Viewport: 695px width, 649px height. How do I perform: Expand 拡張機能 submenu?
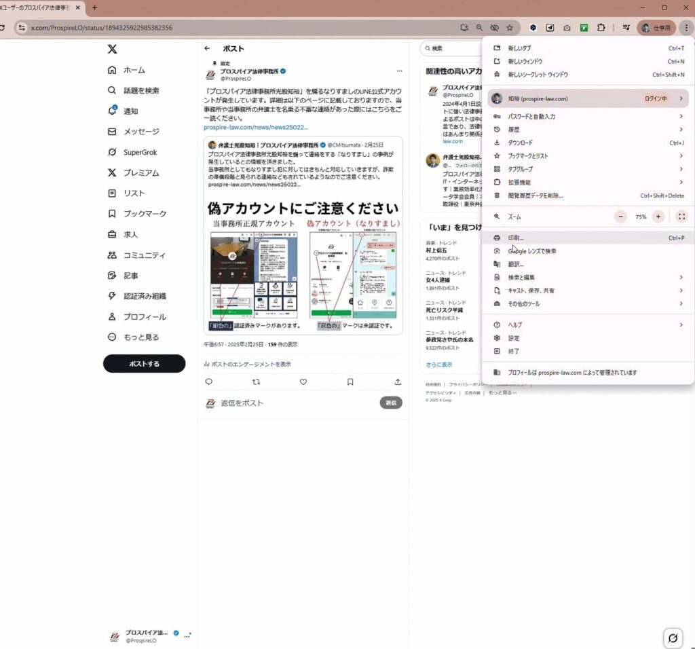588,182
